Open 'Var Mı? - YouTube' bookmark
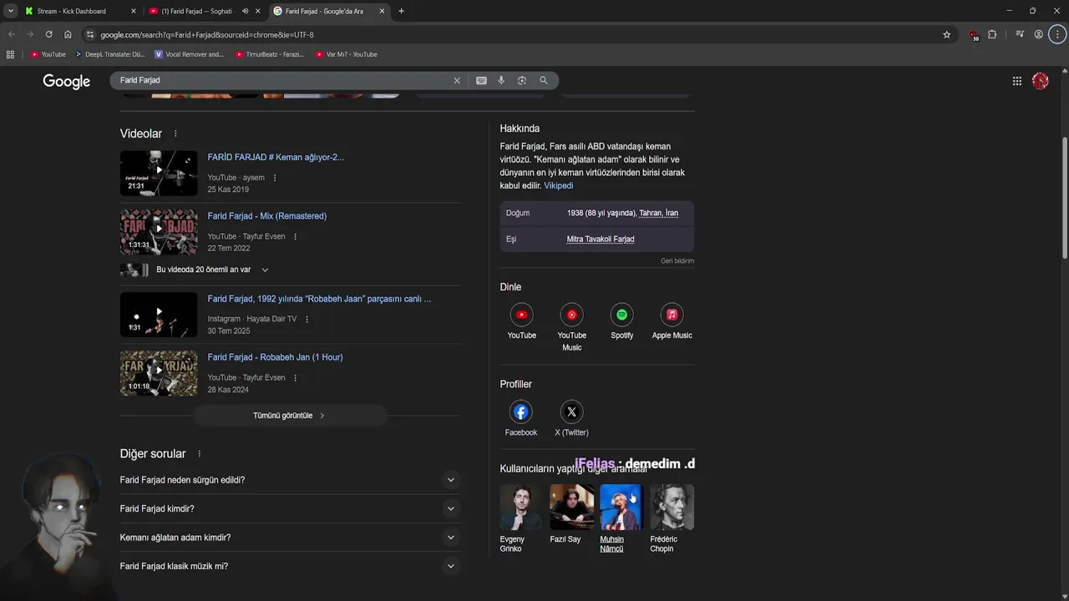 tap(346, 54)
